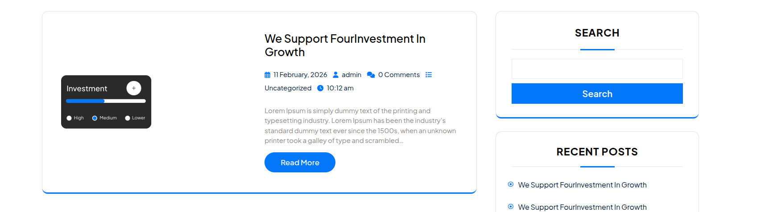Open the admin author link

point(351,75)
